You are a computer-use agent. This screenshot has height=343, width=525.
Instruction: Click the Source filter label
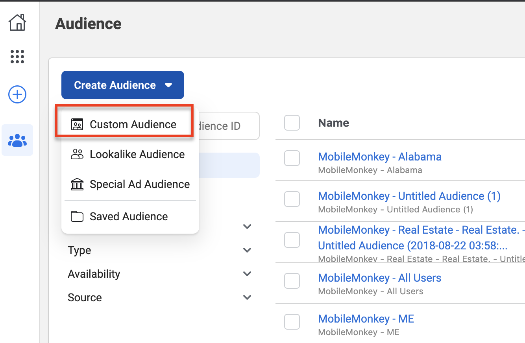point(85,297)
